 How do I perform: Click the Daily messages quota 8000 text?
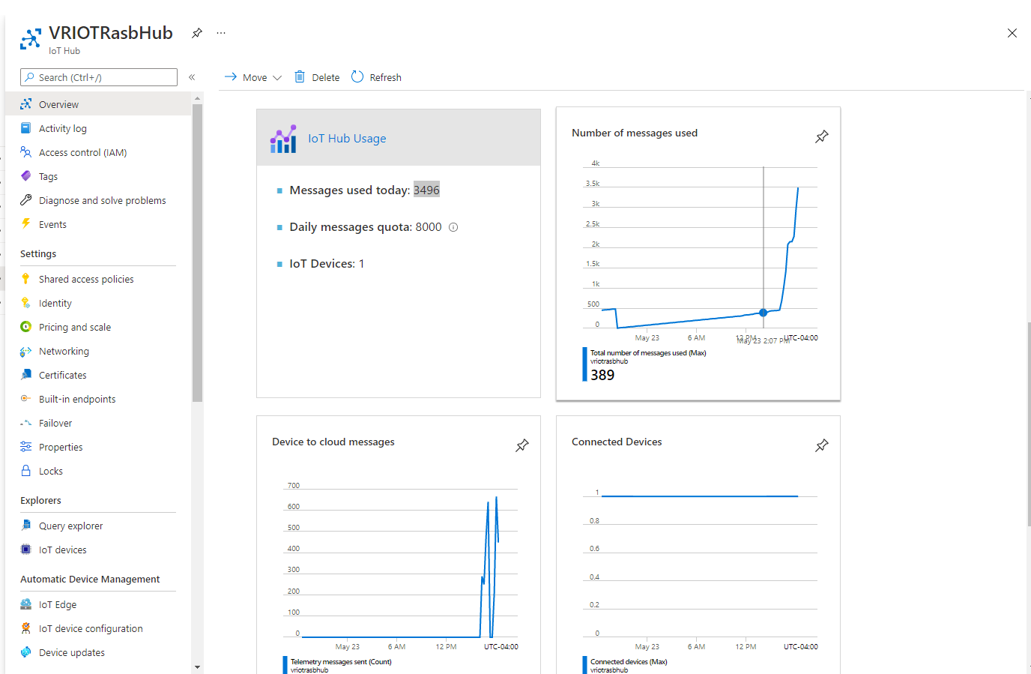[x=366, y=227]
